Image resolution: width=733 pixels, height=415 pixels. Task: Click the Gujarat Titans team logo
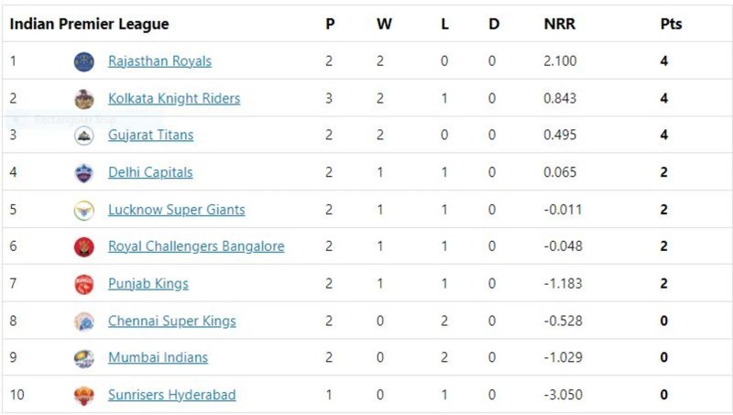pyautogui.click(x=84, y=136)
